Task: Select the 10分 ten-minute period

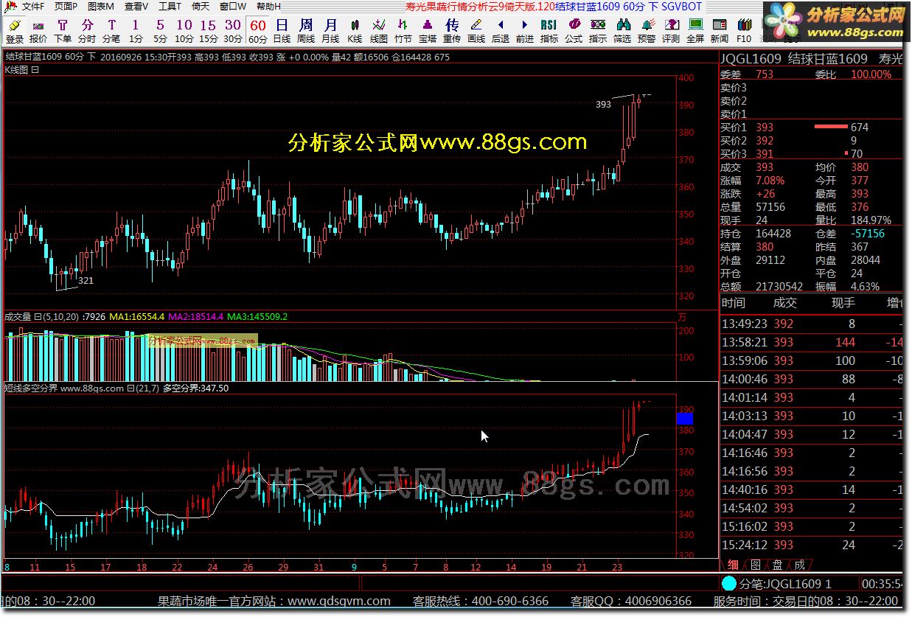Action: coord(184,31)
